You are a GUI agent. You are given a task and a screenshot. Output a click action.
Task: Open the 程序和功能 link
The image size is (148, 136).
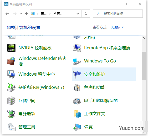point(95,87)
